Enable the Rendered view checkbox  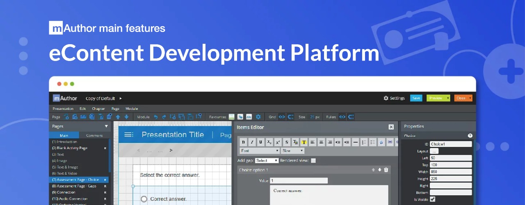313,161
